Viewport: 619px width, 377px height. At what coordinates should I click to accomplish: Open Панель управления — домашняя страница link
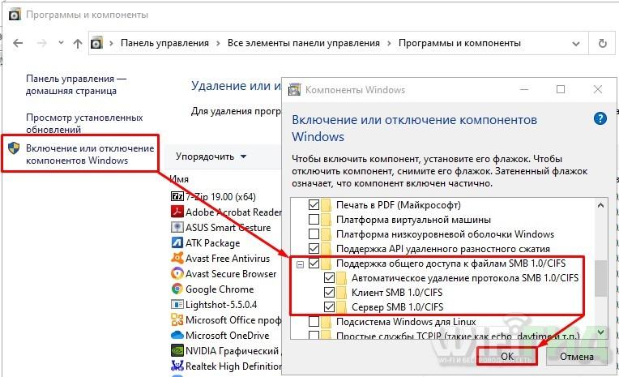pos(76,84)
